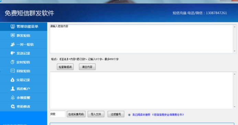Click the SMS content text area
Viewport: 238px width, 125px height.
[141, 39]
